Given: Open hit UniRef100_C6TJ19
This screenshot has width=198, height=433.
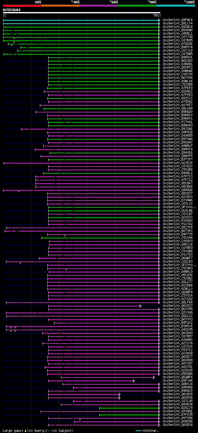Looking at the screenshot, I should point(178,51).
